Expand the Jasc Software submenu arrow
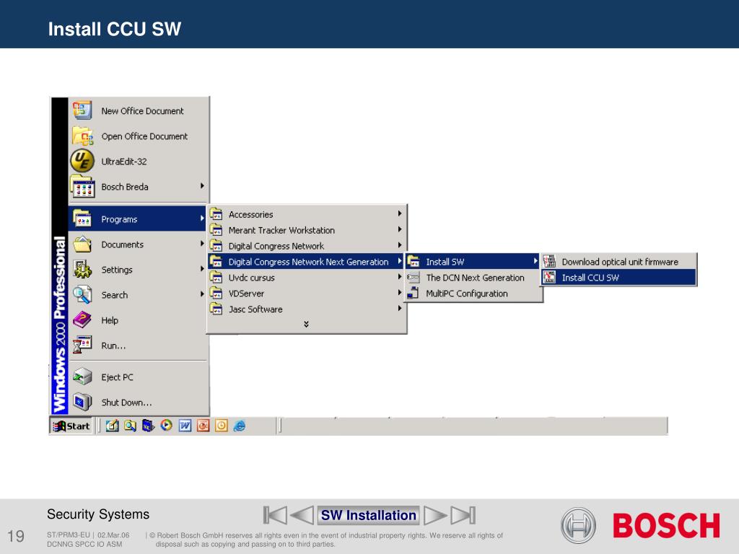The height and width of the screenshot is (554, 739). pyautogui.click(x=400, y=309)
